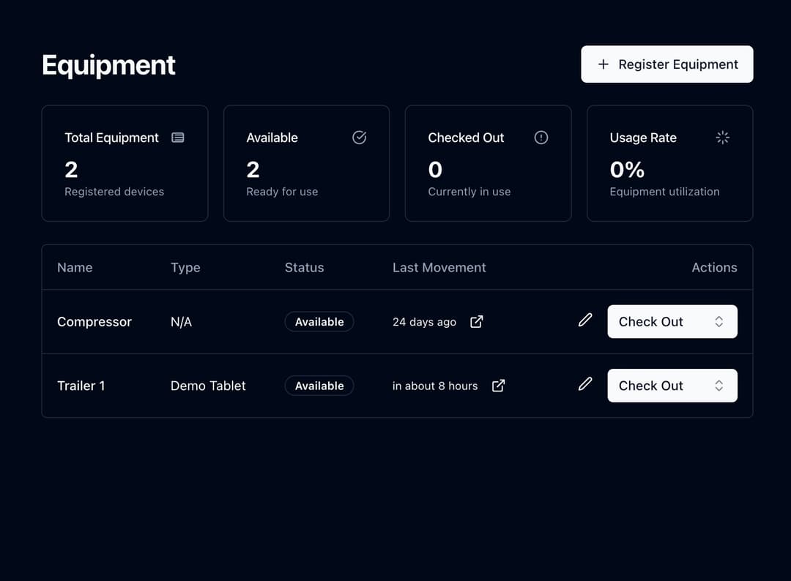Click the Usage Rate spinner icon
The height and width of the screenshot is (581, 791).
[x=722, y=138]
